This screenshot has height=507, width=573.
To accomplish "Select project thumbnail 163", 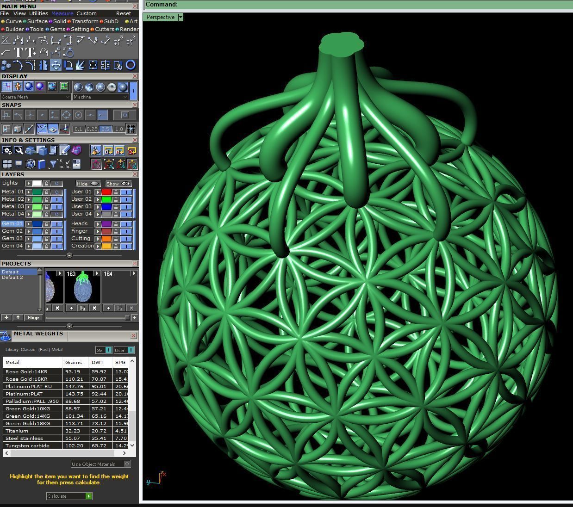I will 83,287.
